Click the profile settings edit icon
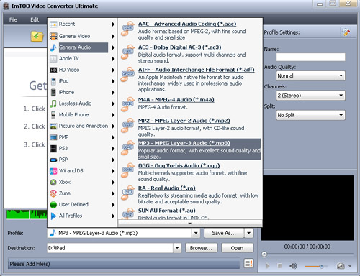360x276 pixels. (x=346, y=32)
